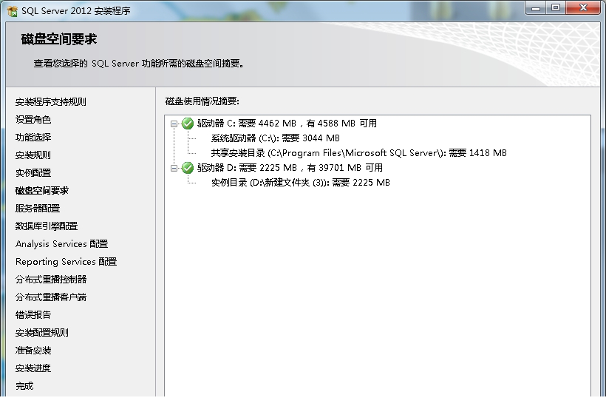Minimize the SQL Server 2012 setup window
Screen dimensions: 606x412
tap(535, 7)
